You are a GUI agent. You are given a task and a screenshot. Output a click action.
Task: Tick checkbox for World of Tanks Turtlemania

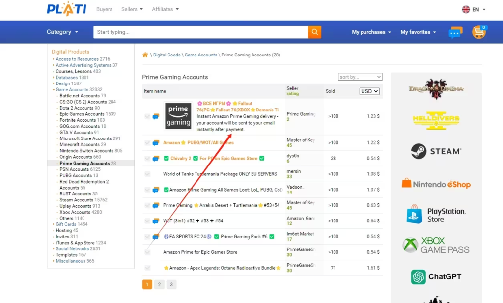[x=147, y=174]
